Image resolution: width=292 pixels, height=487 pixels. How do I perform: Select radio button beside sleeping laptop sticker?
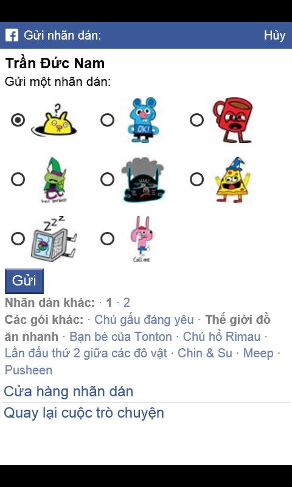point(18,239)
